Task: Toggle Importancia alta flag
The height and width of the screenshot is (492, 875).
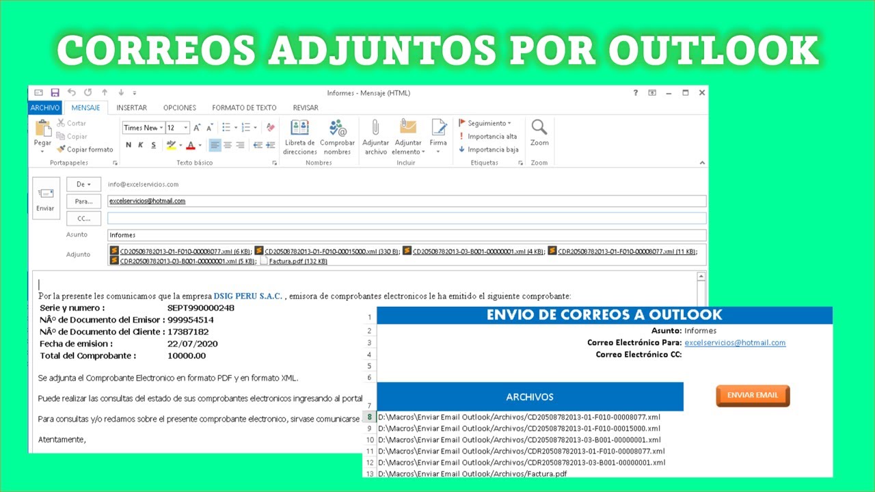Action: point(487,137)
